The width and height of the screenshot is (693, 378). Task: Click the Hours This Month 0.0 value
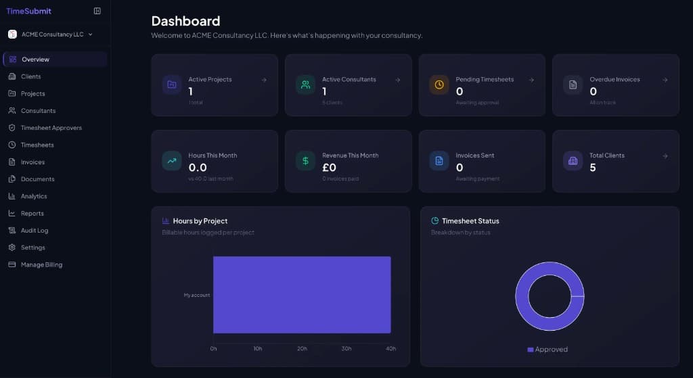tap(198, 168)
